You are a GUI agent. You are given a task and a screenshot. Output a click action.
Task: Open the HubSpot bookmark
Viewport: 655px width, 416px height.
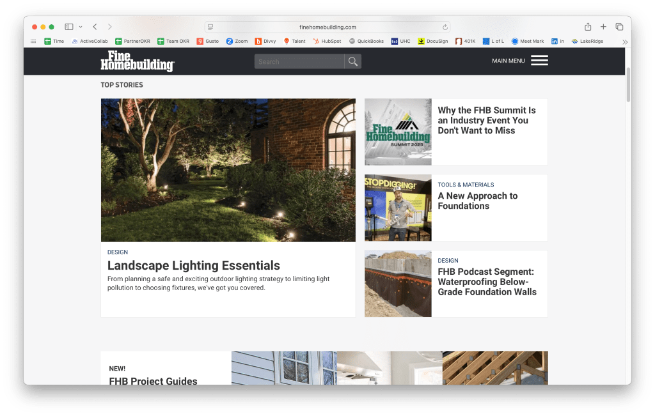[x=327, y=42]
